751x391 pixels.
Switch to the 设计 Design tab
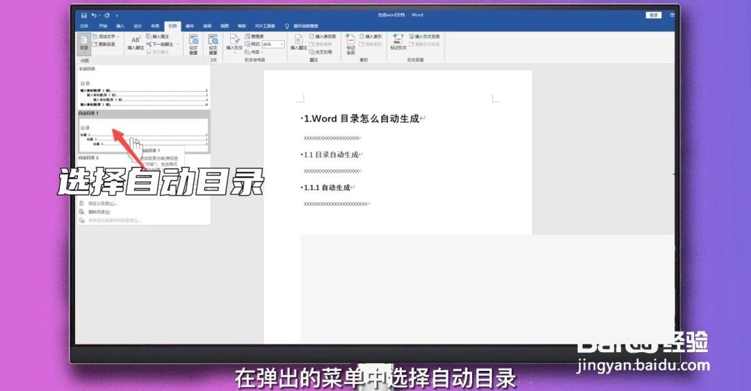(138, 26)
